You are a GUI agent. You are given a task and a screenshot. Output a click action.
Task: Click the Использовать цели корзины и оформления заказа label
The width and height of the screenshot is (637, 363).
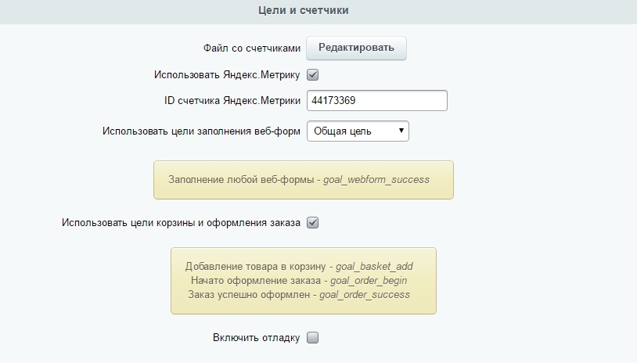point(181,222)
